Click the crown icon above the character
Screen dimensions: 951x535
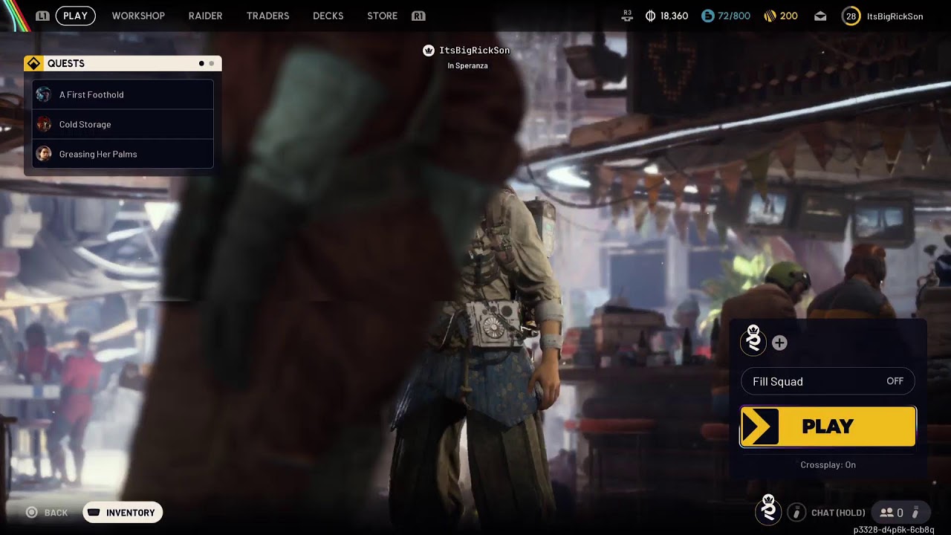(x=428, y=51)
